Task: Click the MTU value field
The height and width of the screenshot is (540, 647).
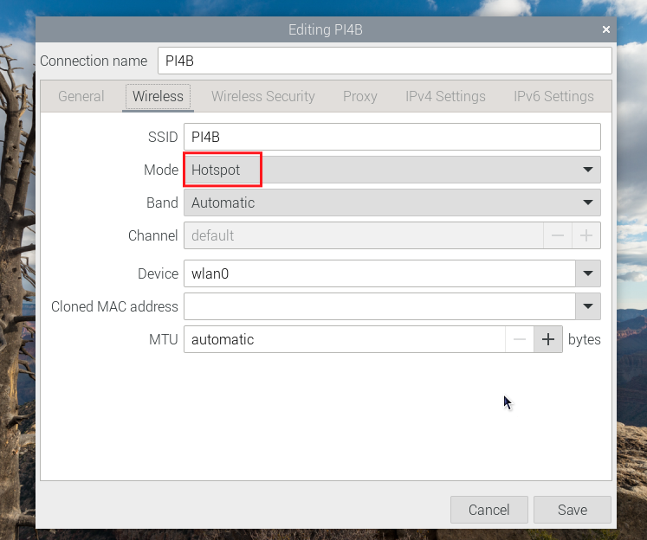Action: (345, 339)
